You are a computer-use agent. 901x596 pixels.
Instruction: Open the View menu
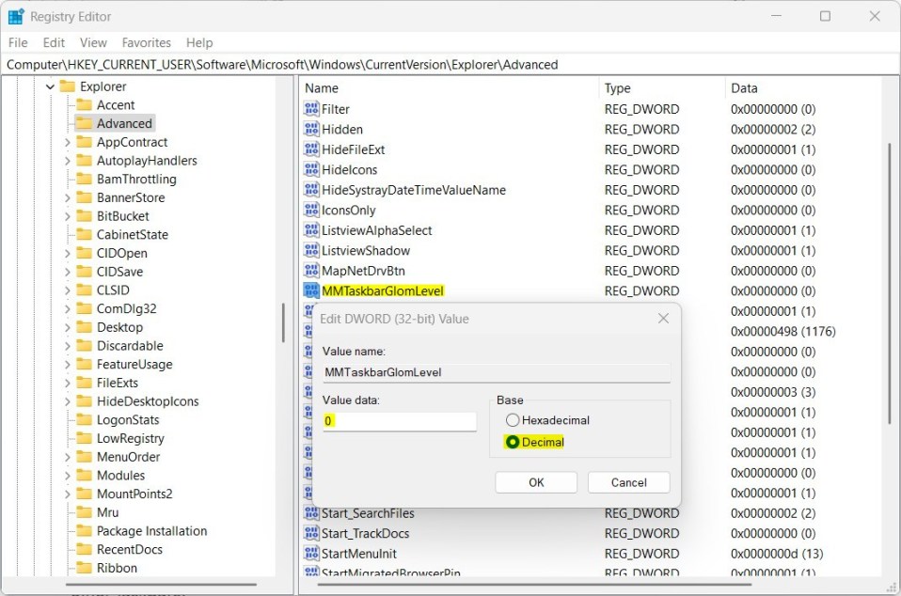(93, 42)
